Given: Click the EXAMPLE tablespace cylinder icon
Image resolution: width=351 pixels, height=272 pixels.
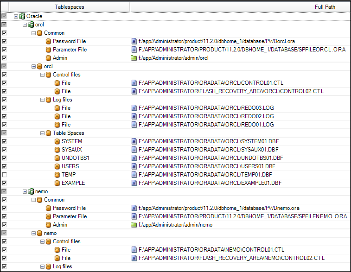Looking at the screenshot, I should click(57, 183).
